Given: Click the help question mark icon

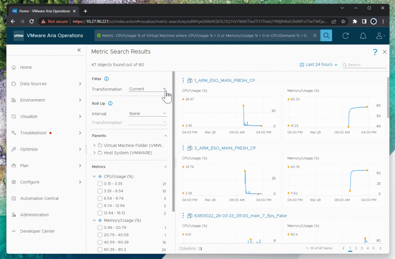Looking at the screenshot, I should (x=375, y=52).
